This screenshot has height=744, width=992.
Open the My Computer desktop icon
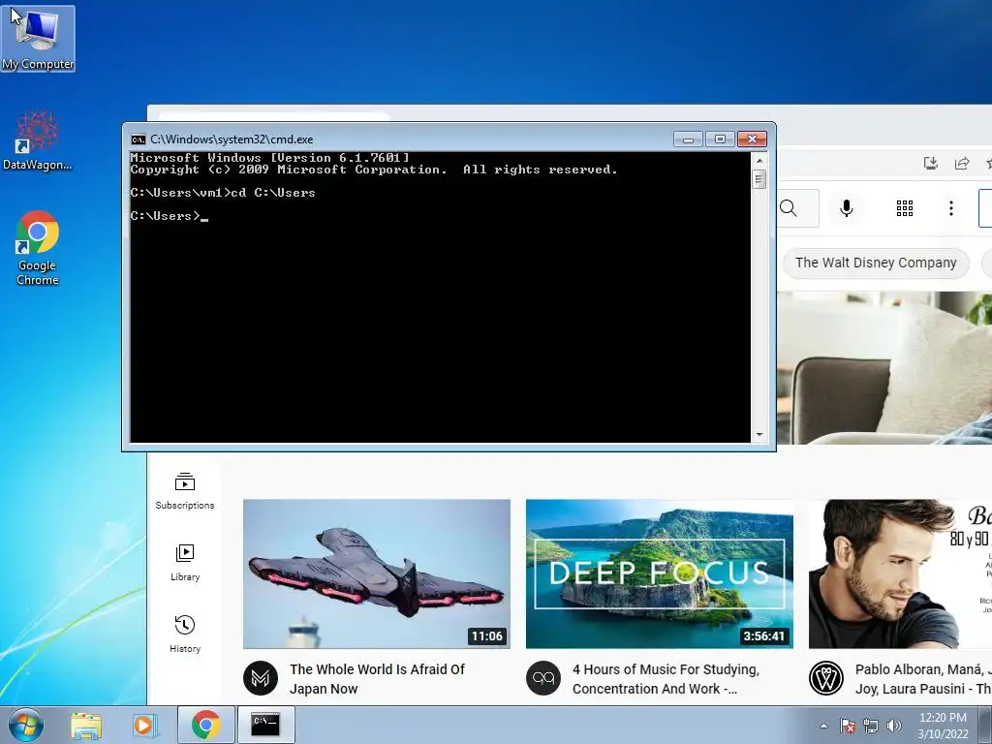click(x=38, y=39)
